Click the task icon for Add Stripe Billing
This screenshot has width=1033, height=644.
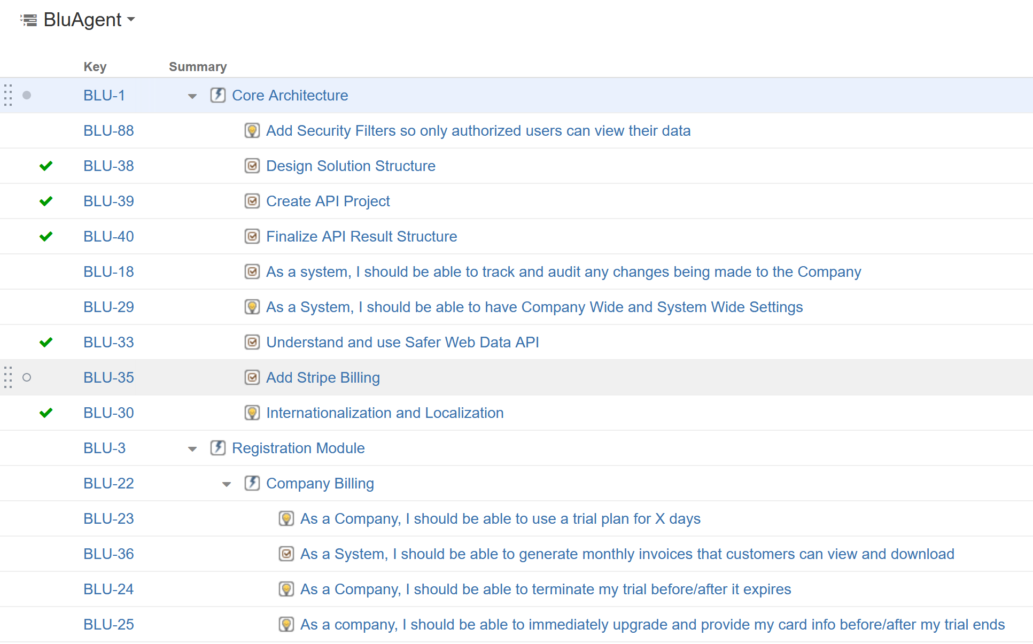click(x=252, y=377)
